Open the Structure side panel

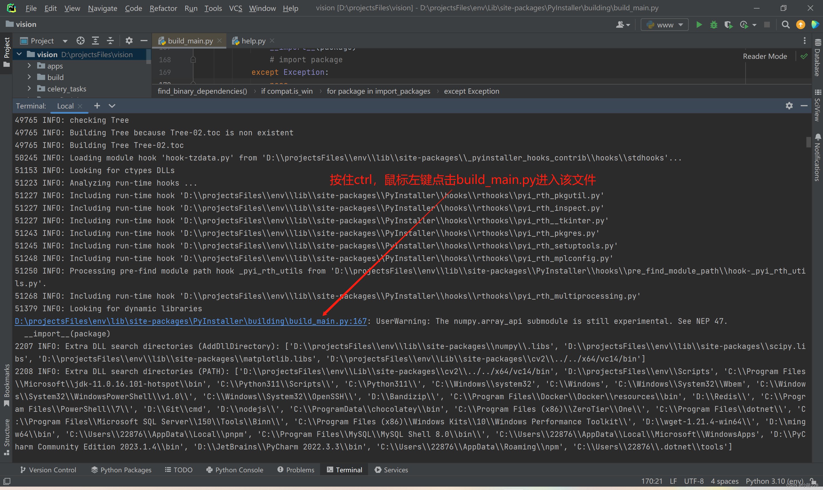tap(6, 437)
